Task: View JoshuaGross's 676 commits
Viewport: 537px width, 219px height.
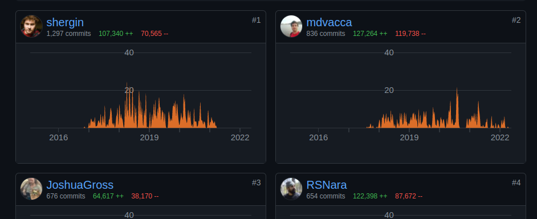Action: pyautogui.click(x=66, y=196)
